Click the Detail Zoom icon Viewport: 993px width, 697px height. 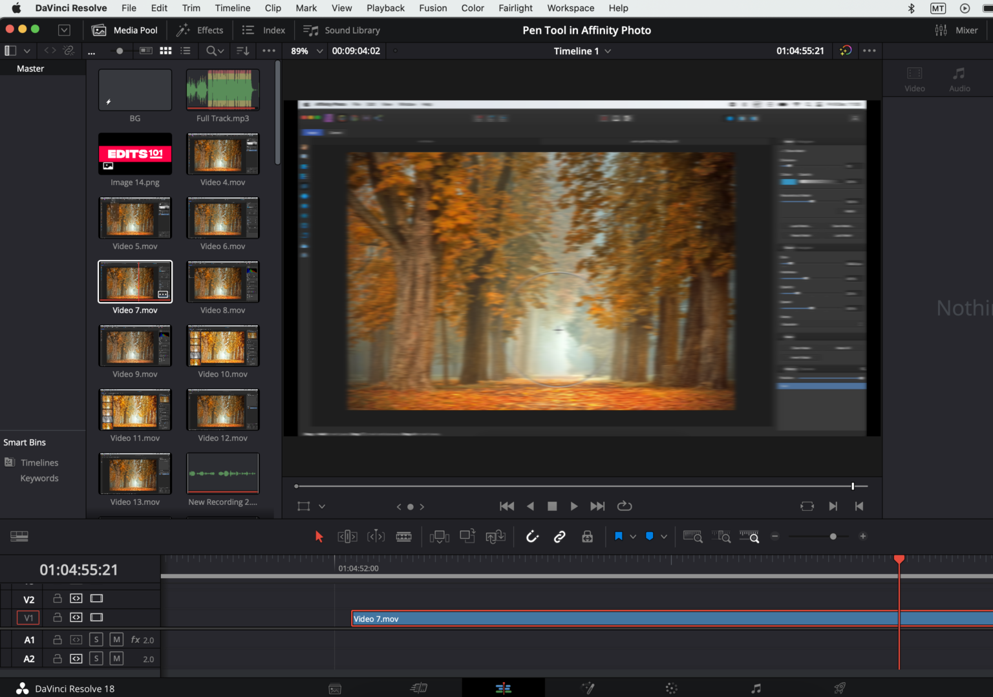[x=721, y=537]
